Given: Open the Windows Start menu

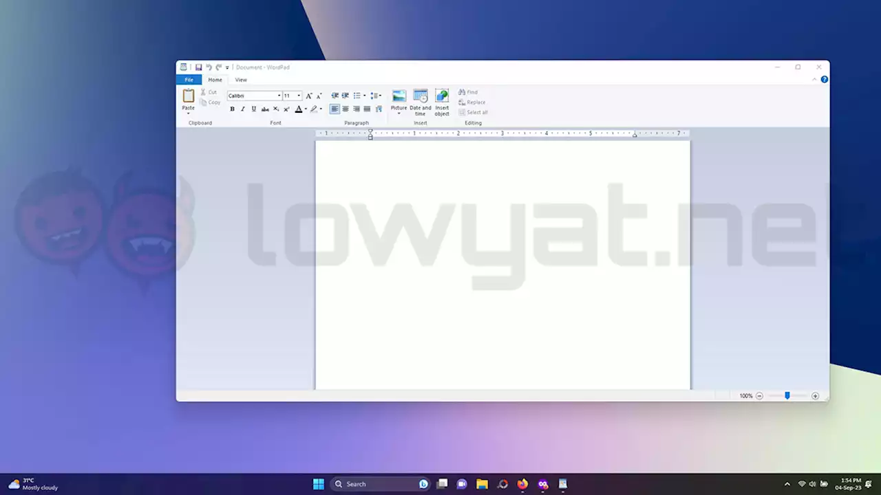Looking at the screenshot, I should pos(319,484).
